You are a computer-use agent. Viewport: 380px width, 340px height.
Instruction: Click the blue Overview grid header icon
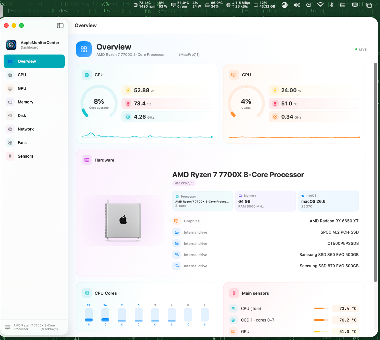click(x=84, y=49)
